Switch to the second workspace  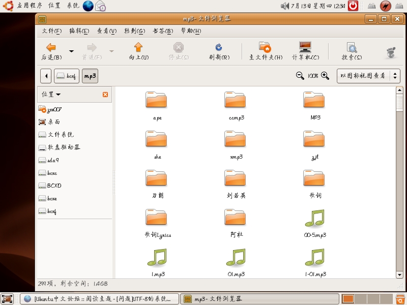pos(361,299)
